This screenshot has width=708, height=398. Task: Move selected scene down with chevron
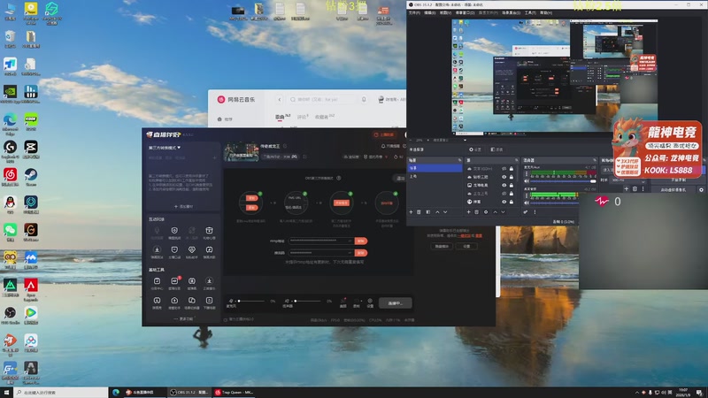[445, 212]
